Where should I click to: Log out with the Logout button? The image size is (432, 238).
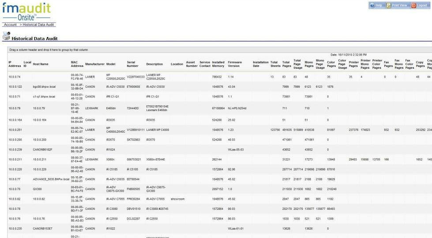(x=419, y=5)
